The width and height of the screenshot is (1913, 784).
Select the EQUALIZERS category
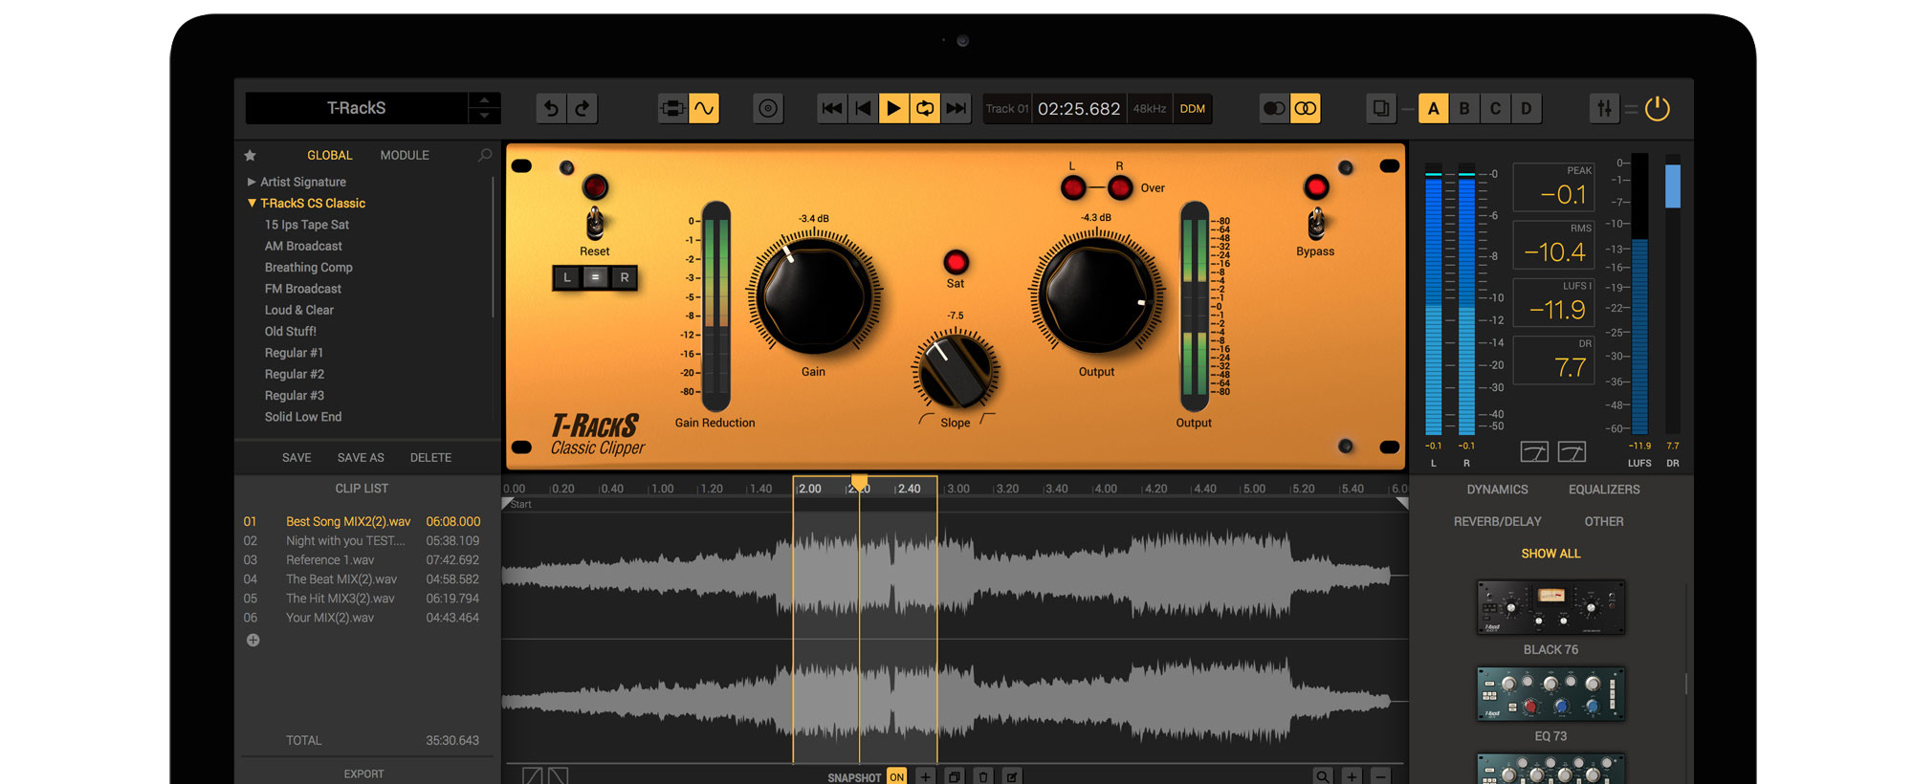(1603, 490)
